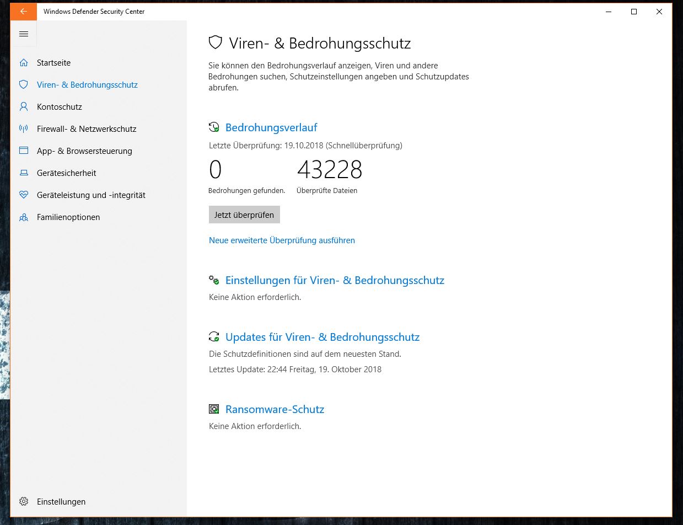This screenshot has width=683, height=525.
Task: Click the Jetzt überprüfen button
Action: (x=244, y=215)
